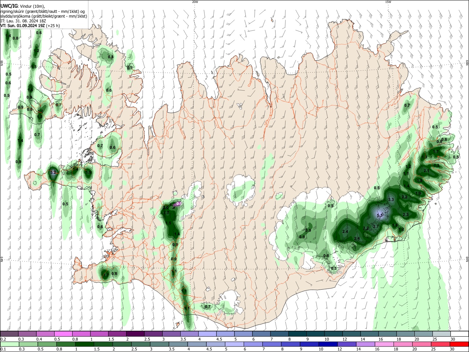The image size is (469, 352).
Task: Click the '0.2' label under the upper scale
Action: coord(3,339)
